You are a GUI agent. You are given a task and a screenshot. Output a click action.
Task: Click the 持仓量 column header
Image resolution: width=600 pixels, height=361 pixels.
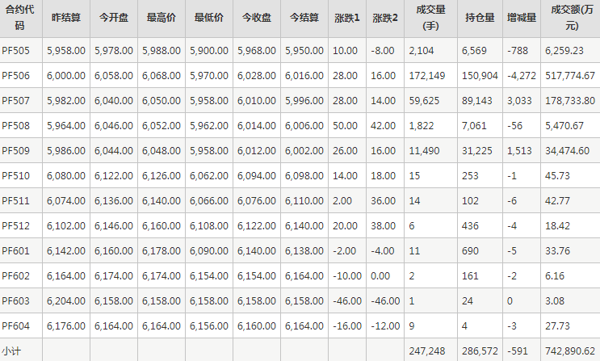[x=480, y=18]
